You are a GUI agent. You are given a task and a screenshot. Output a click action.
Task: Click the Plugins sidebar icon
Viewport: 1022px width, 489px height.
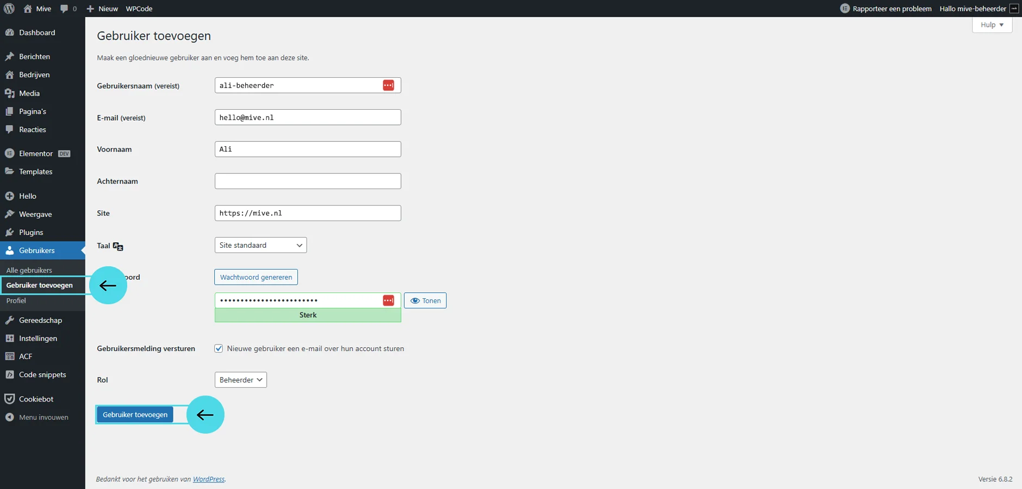pos(9,232)
